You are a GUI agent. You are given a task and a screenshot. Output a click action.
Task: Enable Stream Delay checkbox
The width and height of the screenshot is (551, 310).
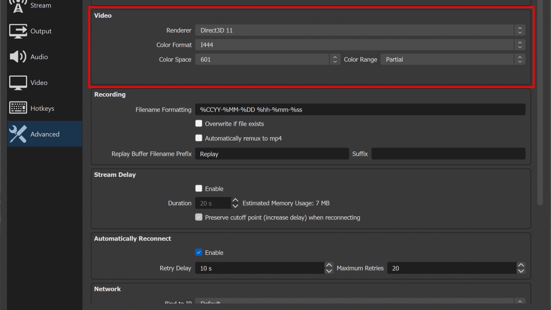(199, 188)
